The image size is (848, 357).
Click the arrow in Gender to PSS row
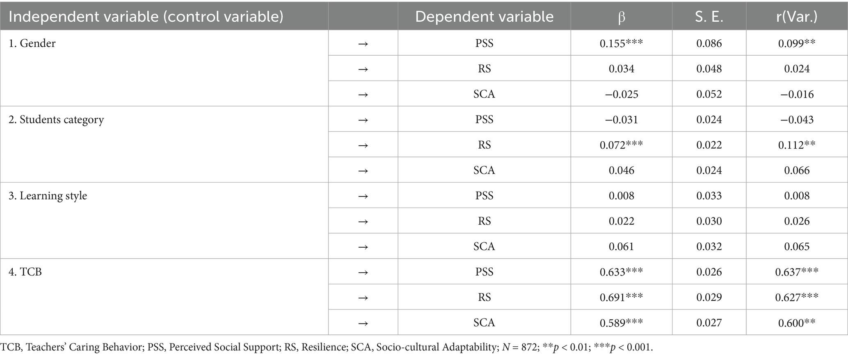(363, 43)
